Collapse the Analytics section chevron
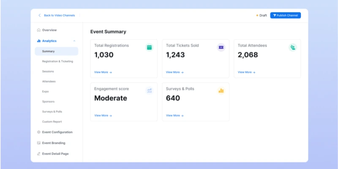338x169 pixels. 74,41
